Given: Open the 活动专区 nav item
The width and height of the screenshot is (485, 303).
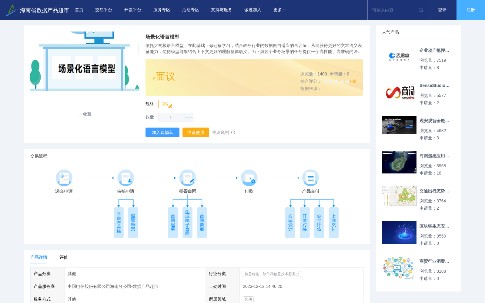Looking at the screenshot, I should (191, 10).
